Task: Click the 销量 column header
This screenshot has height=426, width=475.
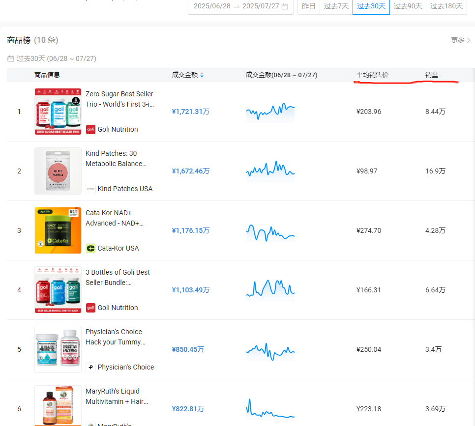Action: [x=432, y=75]
